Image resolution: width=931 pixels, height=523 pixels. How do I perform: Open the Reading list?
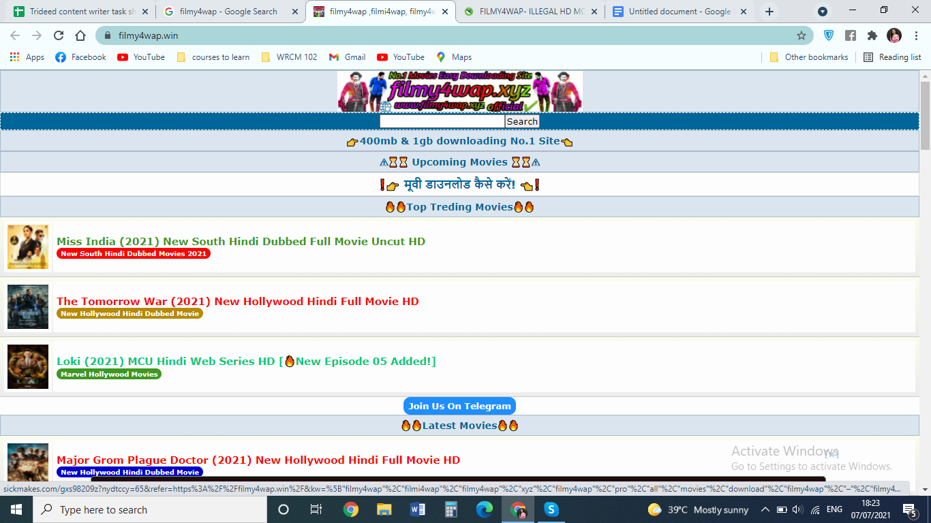[892, 57]
